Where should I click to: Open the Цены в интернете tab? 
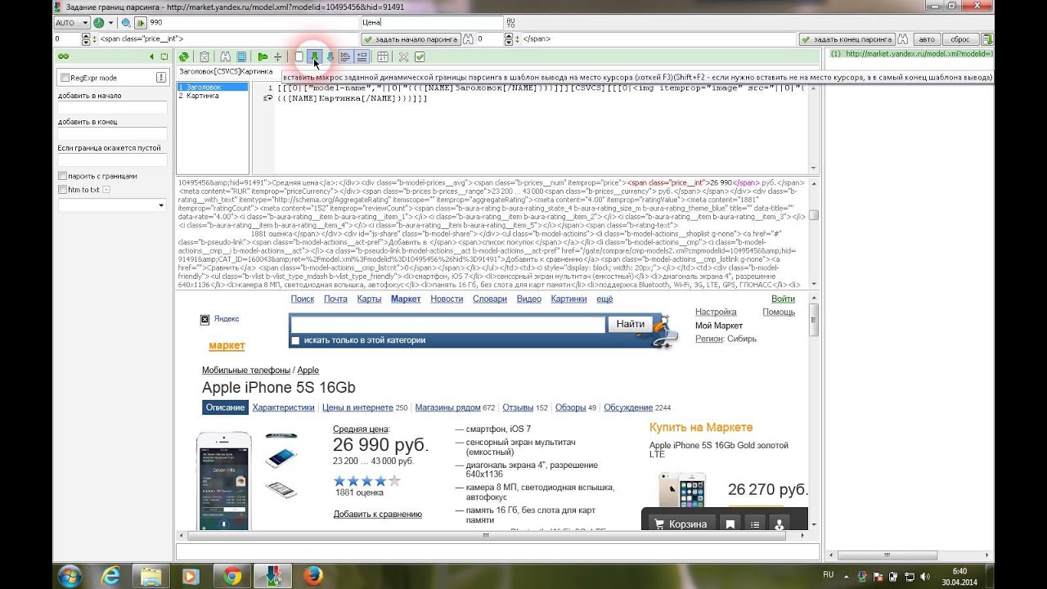[x=357, y=407]
